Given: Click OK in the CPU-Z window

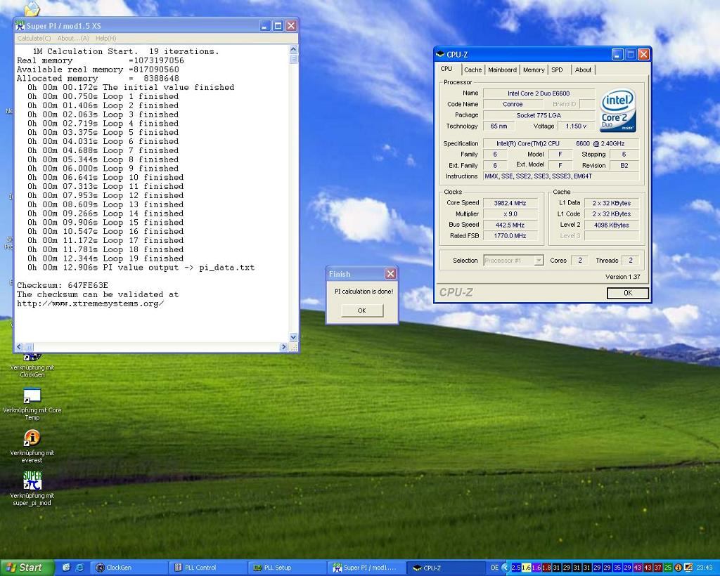Looking at the screenshot, I should (628, 293).
